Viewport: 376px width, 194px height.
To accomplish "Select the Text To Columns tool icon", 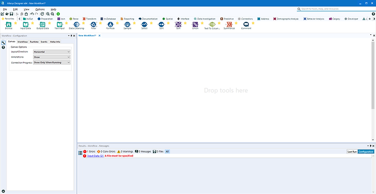I will 212,24.
